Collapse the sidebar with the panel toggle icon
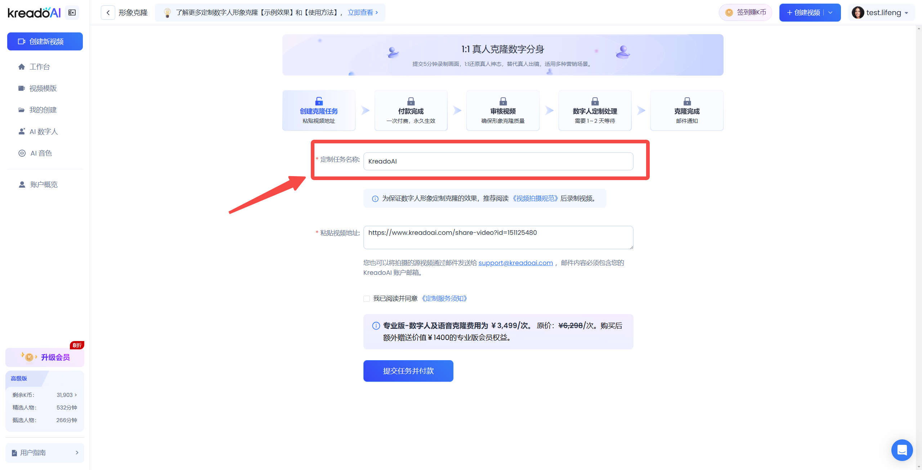The height and width of the screenshot is (470, 922). 72,13
